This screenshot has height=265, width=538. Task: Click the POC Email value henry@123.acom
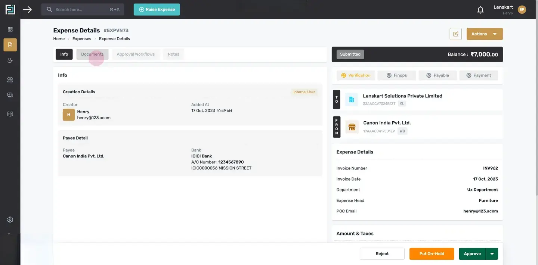(481, 211)
